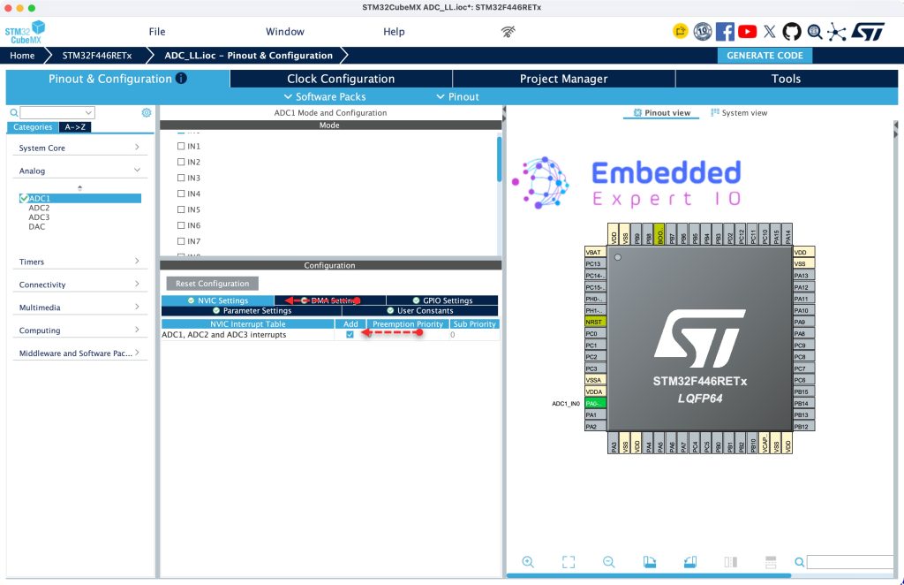Go to Home breadcrumb
Image resolution: width=904 pixels, height=585 pixels.
22,56
